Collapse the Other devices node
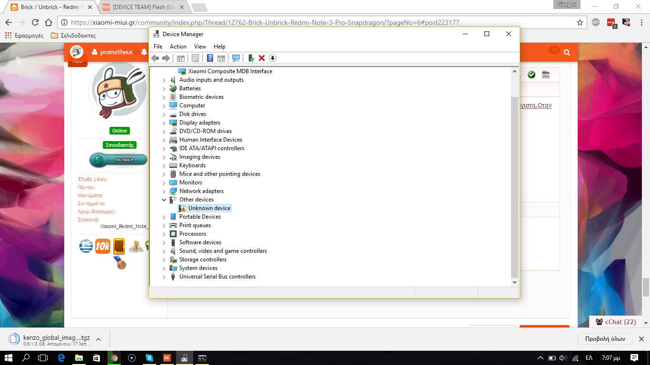This screenshot has height=365, width=650. click(164, 200)
